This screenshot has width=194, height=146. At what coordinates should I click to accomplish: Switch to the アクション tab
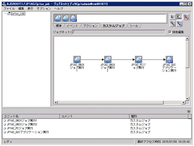91,26
